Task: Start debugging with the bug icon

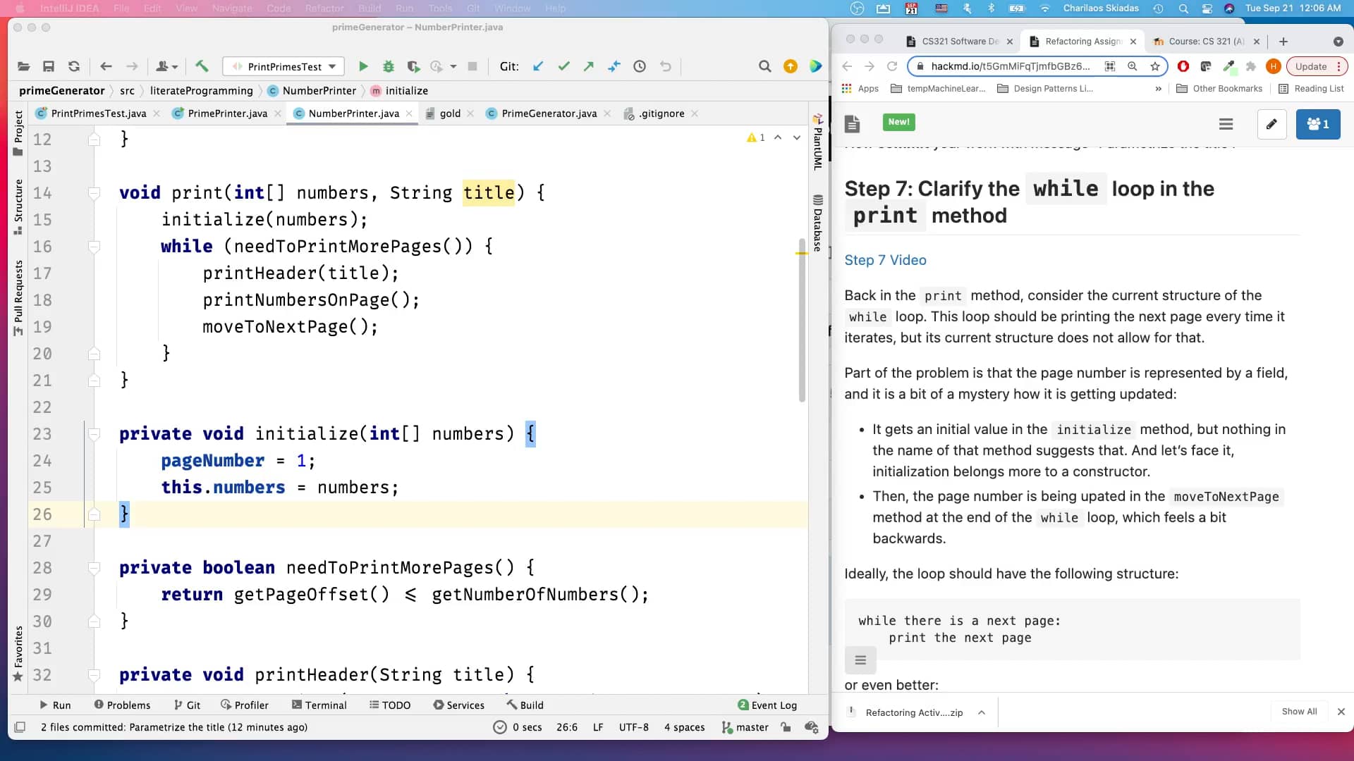Action: tap(389, 66)
